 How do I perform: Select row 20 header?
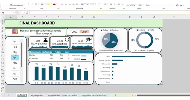coord(2,88)
